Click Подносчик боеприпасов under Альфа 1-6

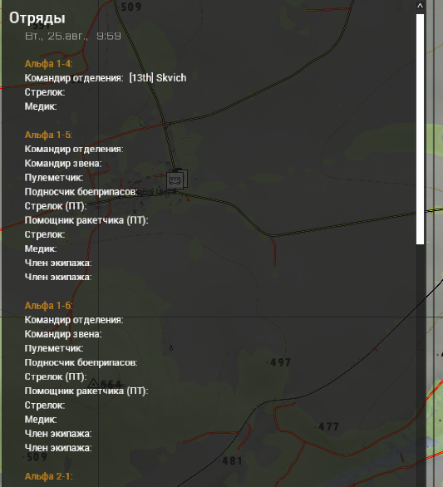pos(81,362)
